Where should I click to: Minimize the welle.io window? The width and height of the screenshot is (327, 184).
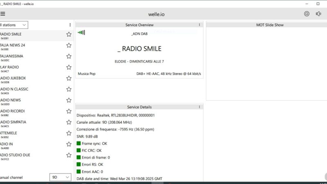click(307, 4)
